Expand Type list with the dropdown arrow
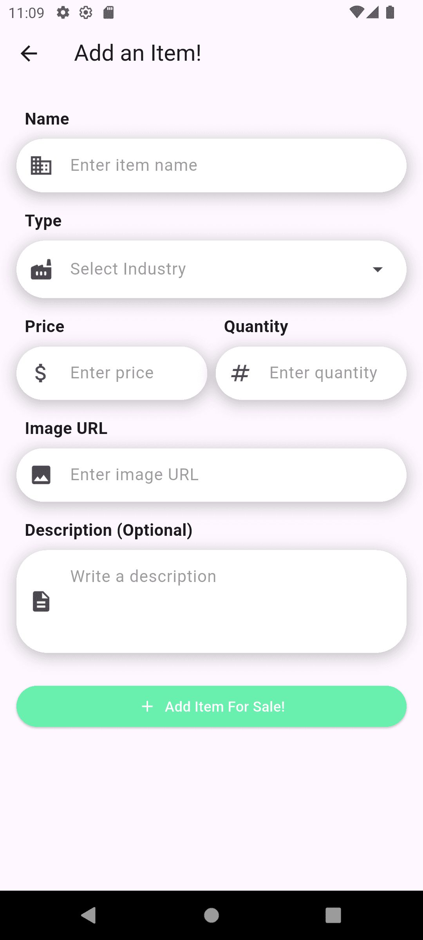 tap(378, 269)
